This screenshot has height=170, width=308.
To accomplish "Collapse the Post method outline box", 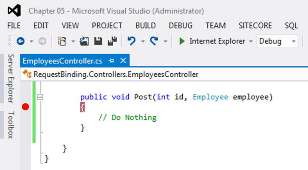I will coord(40,97).
